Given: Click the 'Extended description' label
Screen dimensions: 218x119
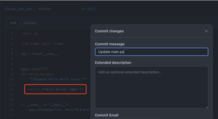Looking at the screenshot, I should coord(113,63).
